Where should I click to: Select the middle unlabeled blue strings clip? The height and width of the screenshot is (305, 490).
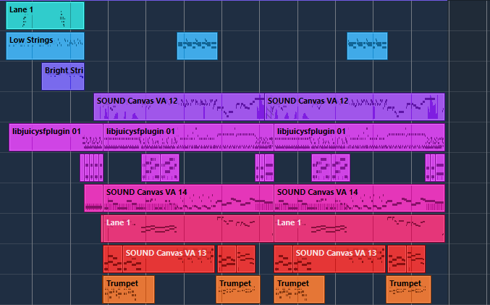[197, 46]
